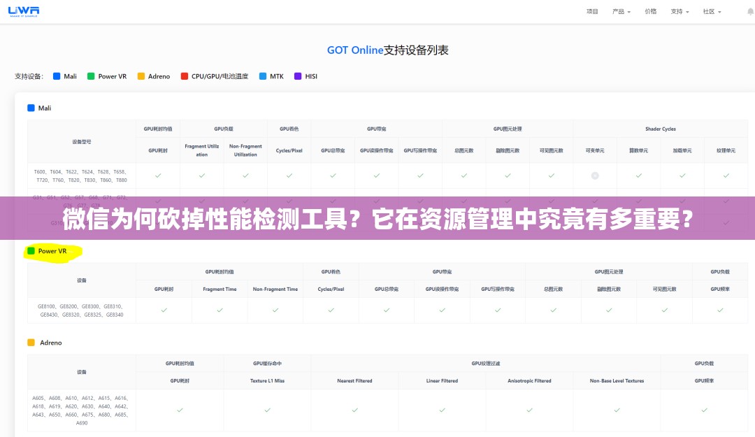The image size is (755, 437).
Task: Select 项目 in the top navigation
Action: coord(591,11)
